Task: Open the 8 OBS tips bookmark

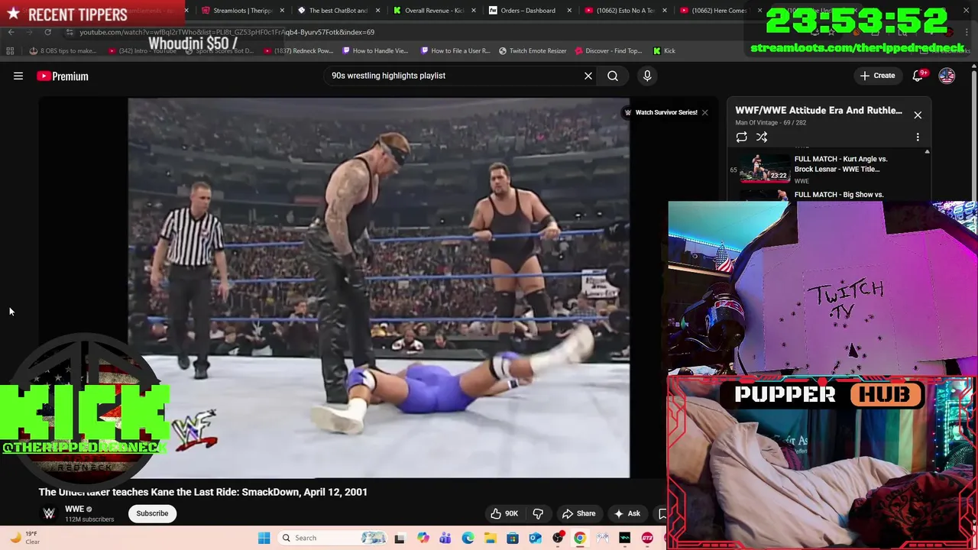Action: pyautogui.click(x=63, y=51)
